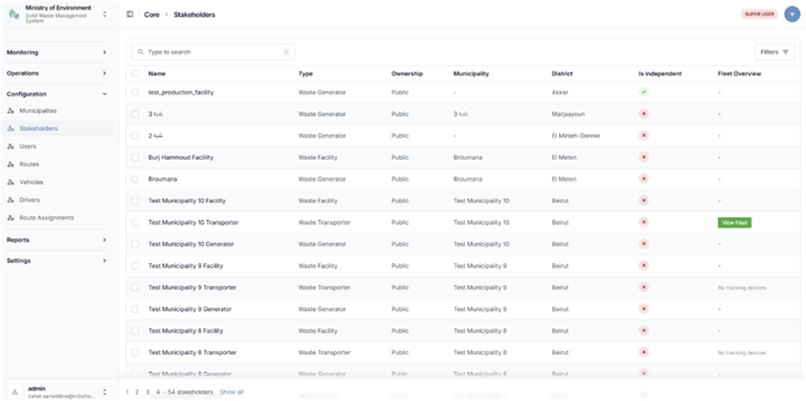This screenshot has width=806, height=401.
Task: Sort by the Name column header
Action: (157, 73)
